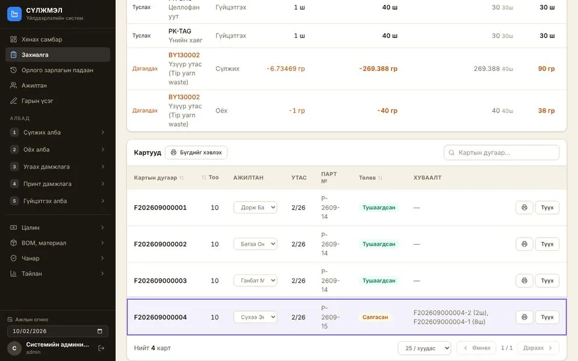This screenshot has height=361, width=578.
Task: Expand the Угаах дамжлага section
Action: click(58, 167)
